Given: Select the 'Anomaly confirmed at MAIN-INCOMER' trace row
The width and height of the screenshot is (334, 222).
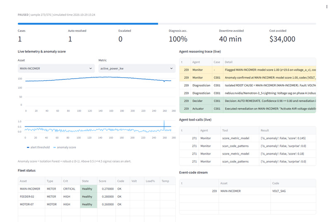Looking at the screenshot, I should (248, 78).
